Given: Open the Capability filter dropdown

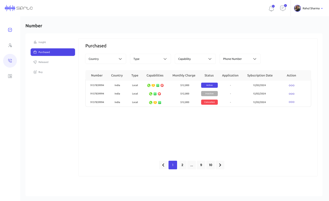Looking at the screenshot, I should click(x=195, y=59).
